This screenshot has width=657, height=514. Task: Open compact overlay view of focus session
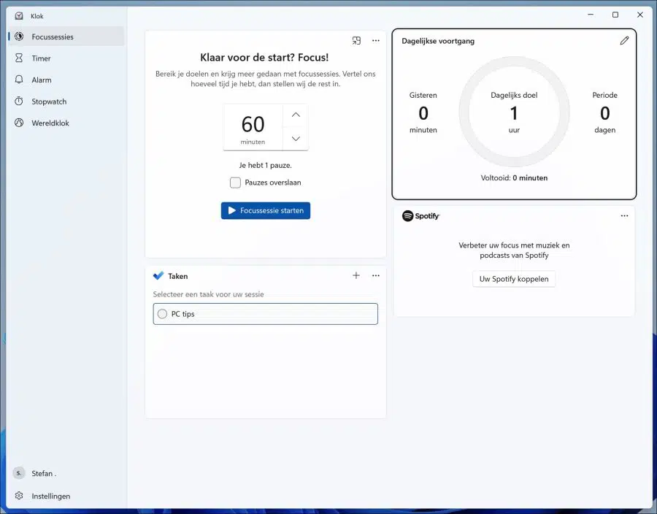(356, 41)
